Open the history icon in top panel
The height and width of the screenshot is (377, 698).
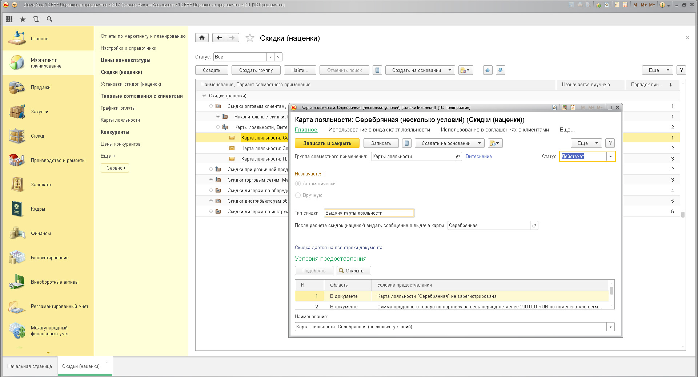(x=36, y=19)
